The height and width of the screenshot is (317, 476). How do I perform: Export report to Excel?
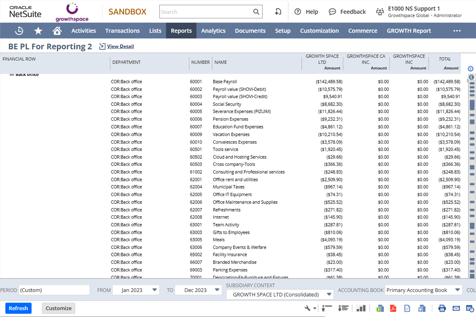click(x=380, y=308)
